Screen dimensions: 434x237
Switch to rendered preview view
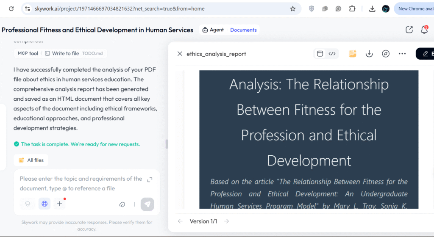tap(320, 54)
